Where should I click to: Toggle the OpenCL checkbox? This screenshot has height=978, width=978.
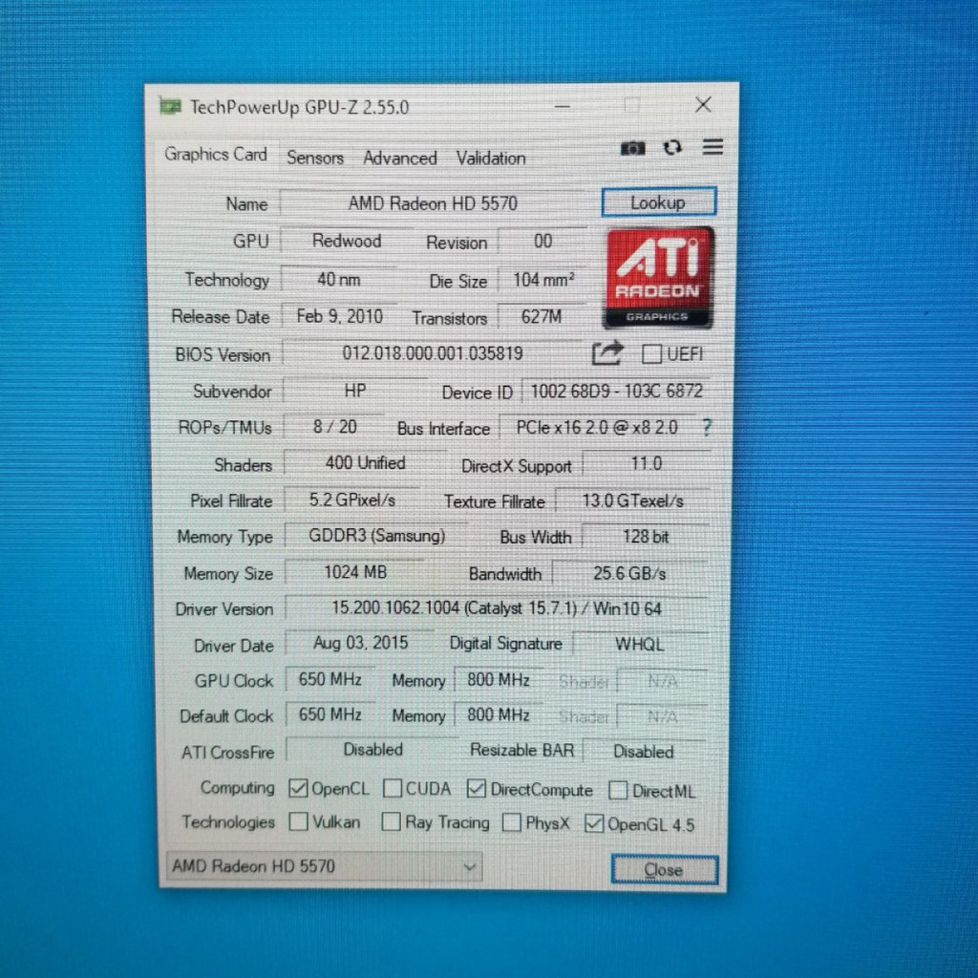tap(298, 788)
